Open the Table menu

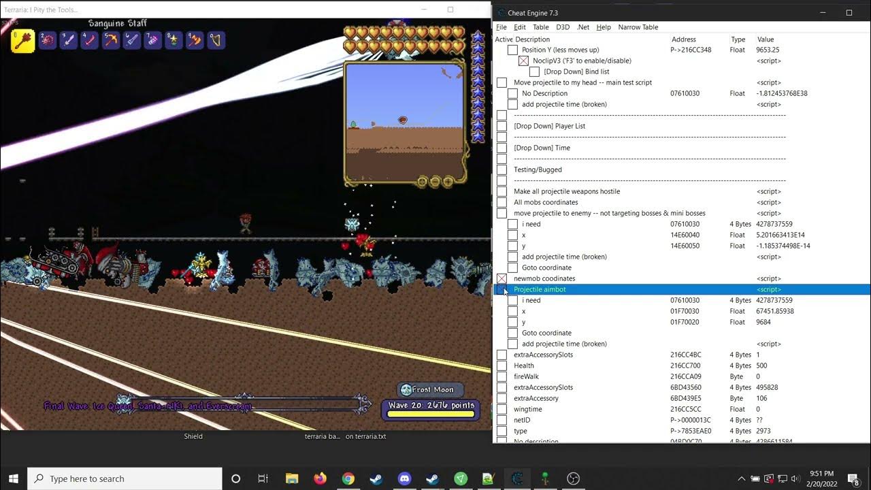[541, 27]
